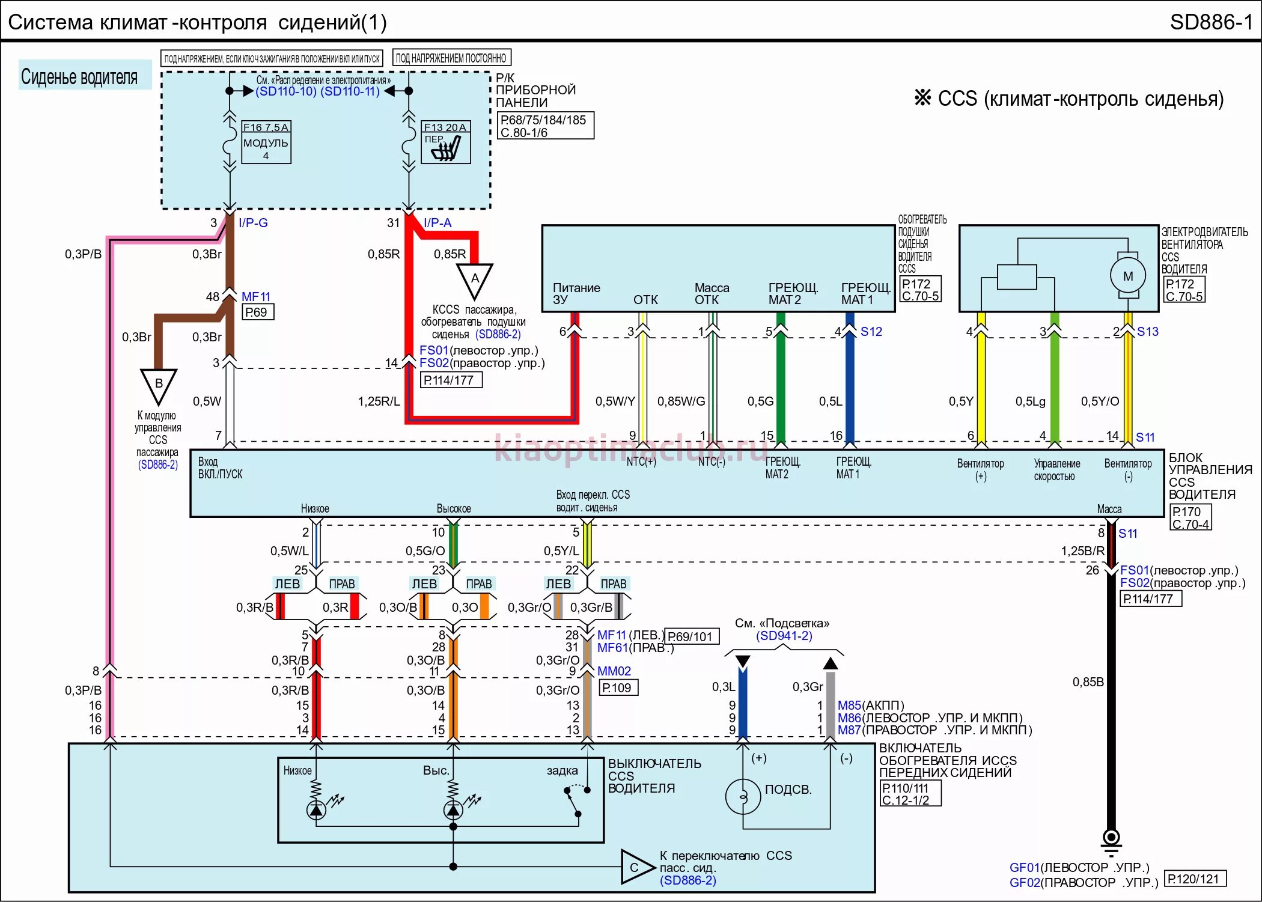The width and height of the screenshot is (1262, 902).
Task: Click the P.110/111 C.12-1/2 reference box
Action: coord(910,794)
